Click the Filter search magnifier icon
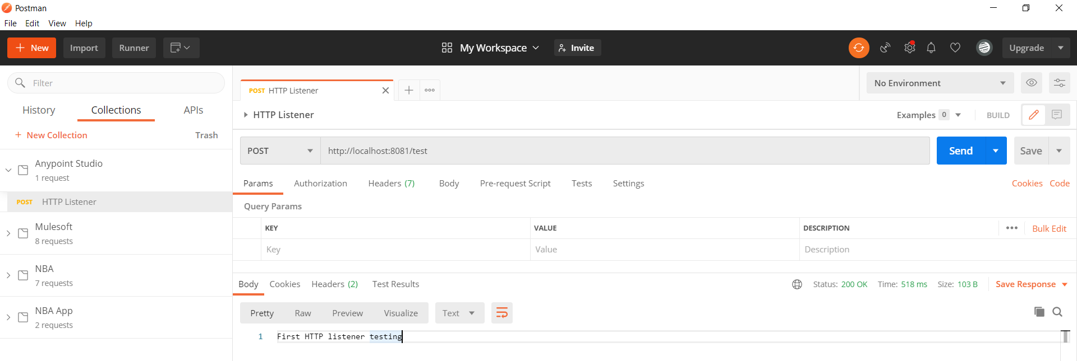1077x361 pixels. click(20, 83)
